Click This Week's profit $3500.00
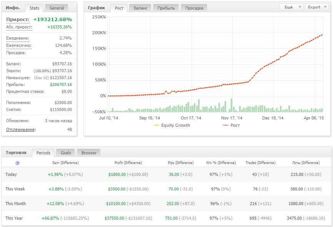This screenshot has height=227, width=333. pos(117,189)
